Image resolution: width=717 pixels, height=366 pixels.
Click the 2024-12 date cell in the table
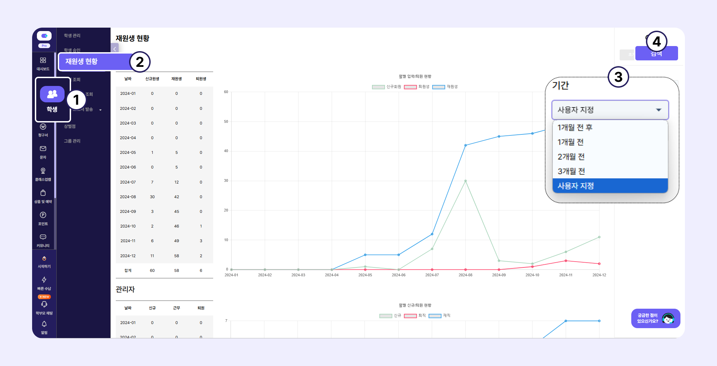coord(128,256)
